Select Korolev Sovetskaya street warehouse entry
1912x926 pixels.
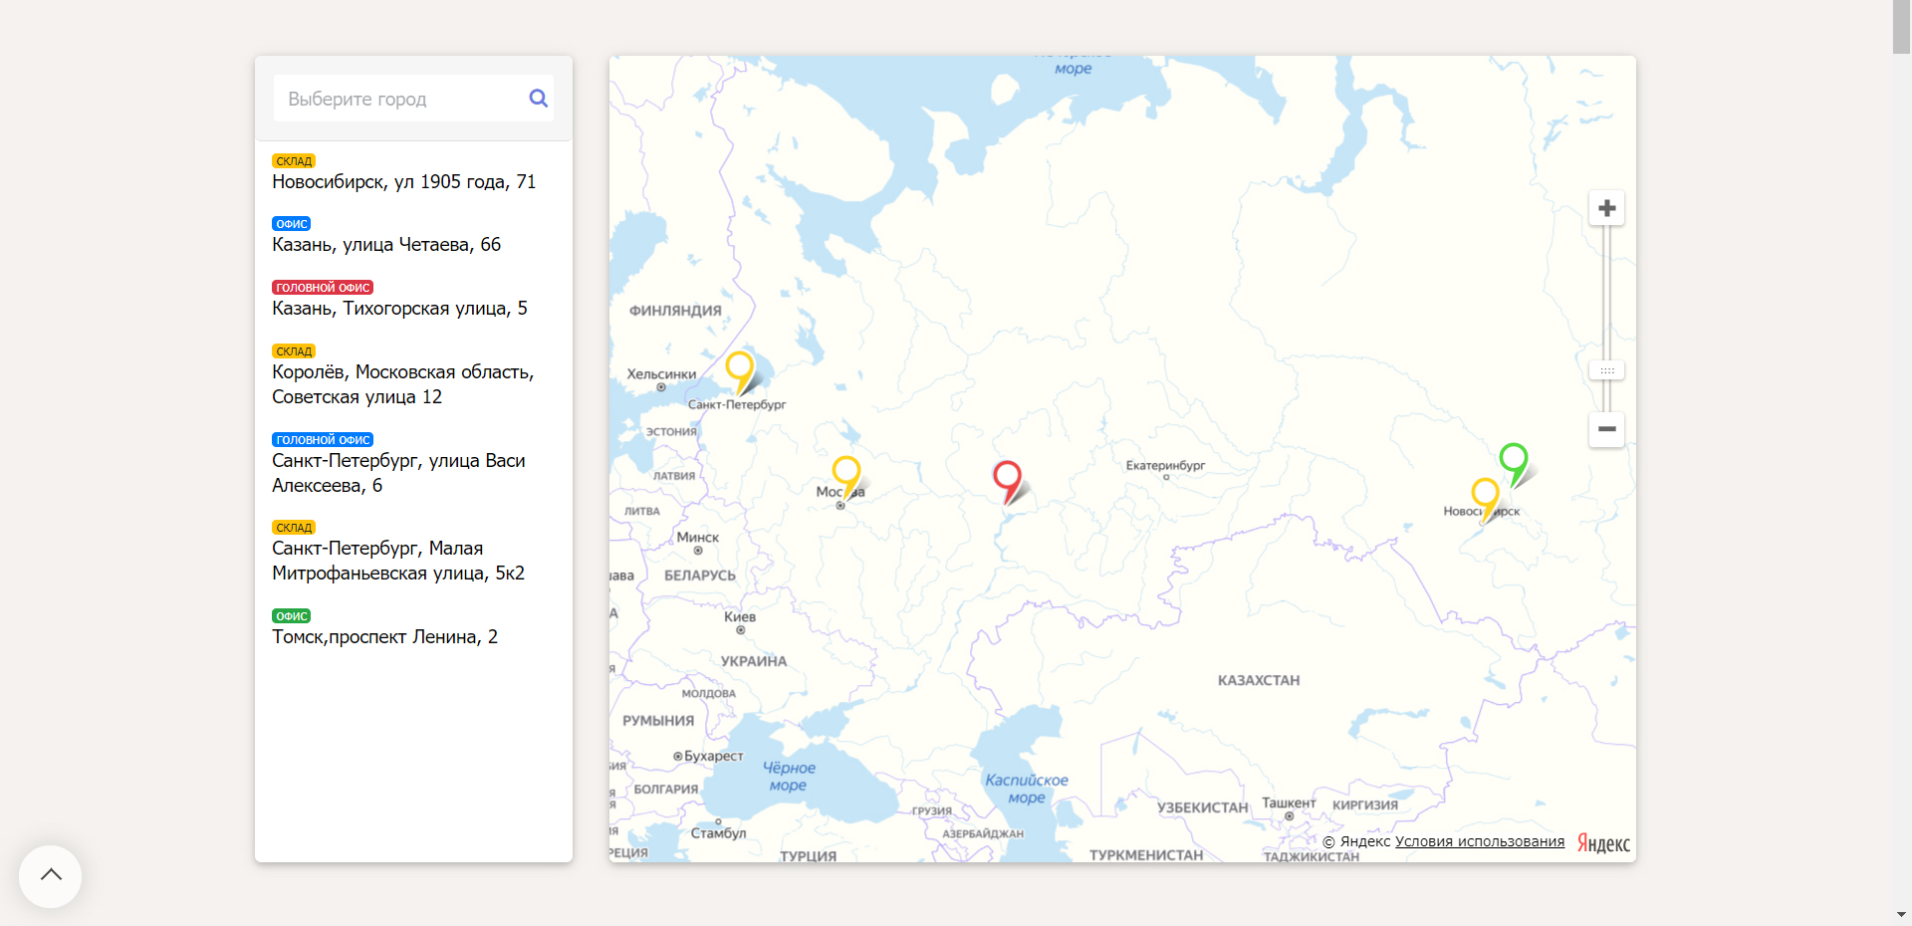pyautogui.click(x=402, y=384)
